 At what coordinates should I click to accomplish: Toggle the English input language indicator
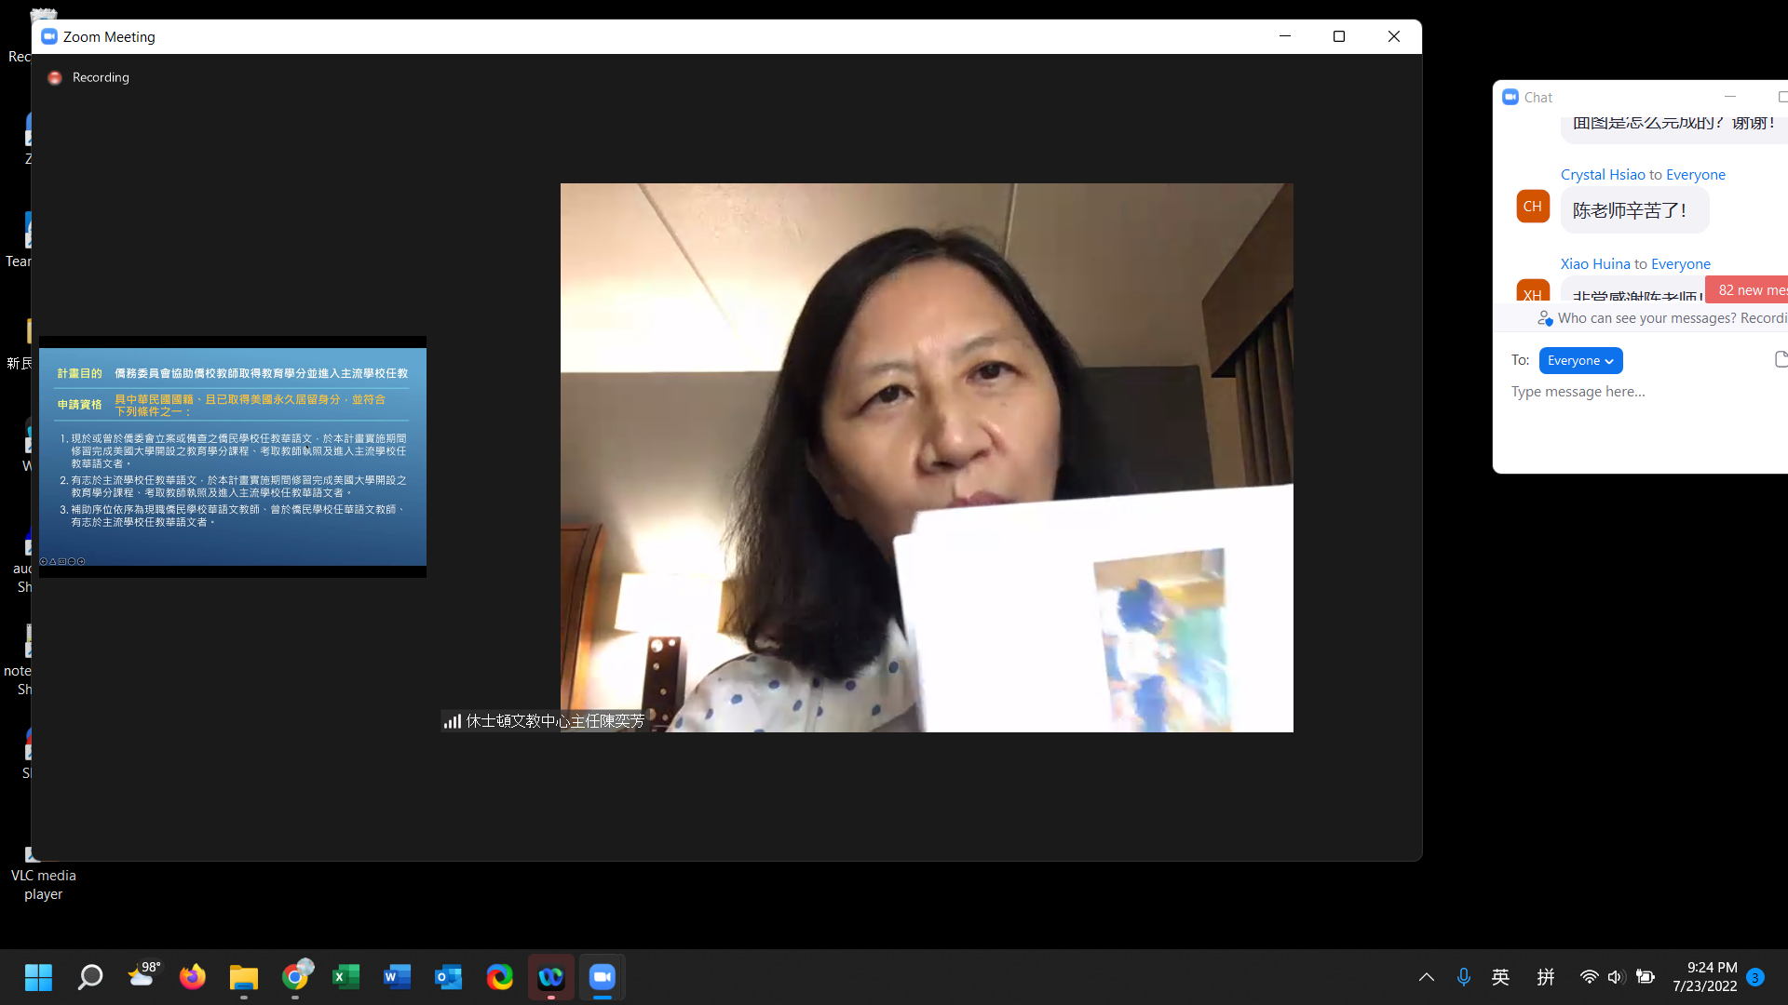pos(1500,977)
